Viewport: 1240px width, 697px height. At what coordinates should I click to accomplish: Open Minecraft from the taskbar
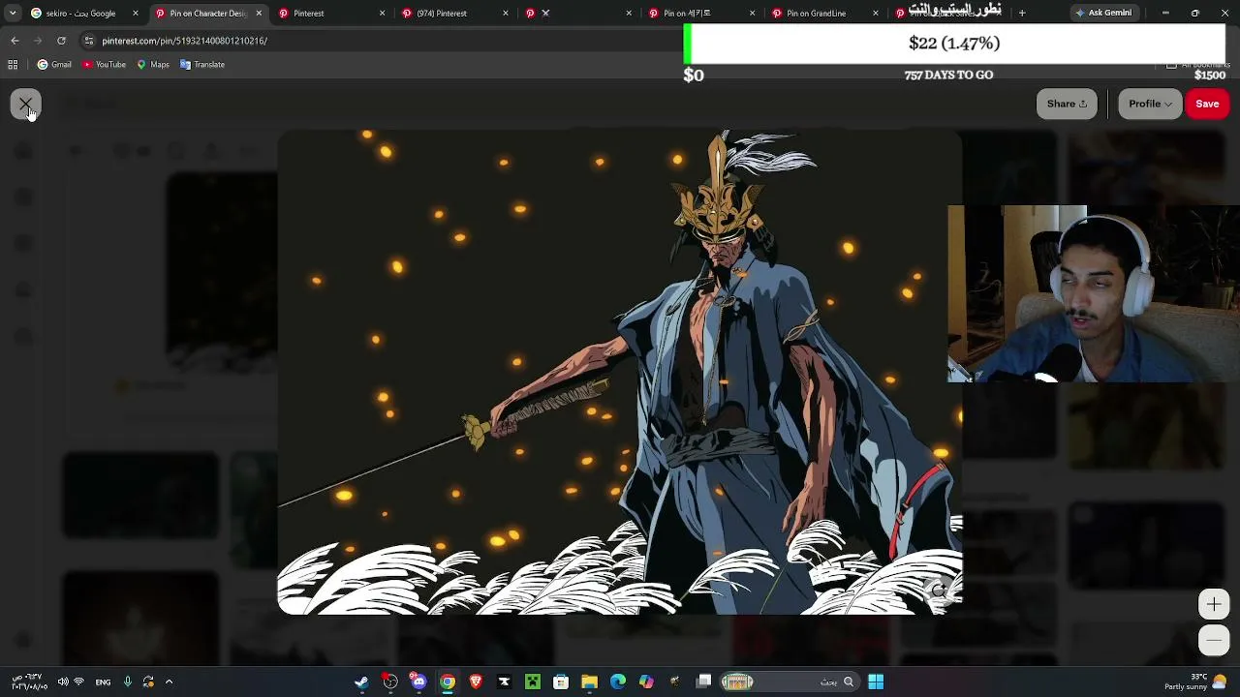click(533, 682)
